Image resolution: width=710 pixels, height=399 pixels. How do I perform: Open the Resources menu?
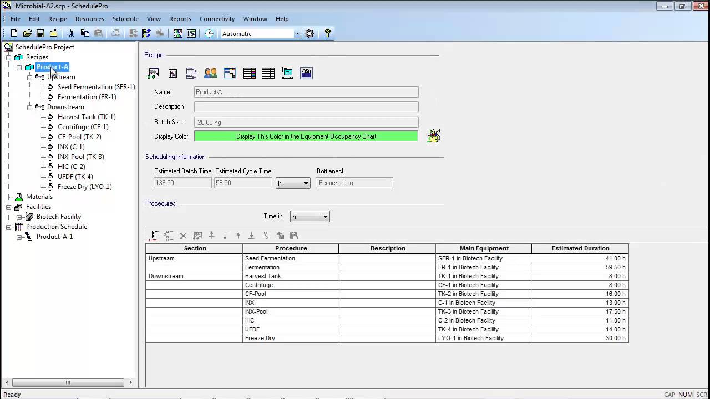click(90, 19)
